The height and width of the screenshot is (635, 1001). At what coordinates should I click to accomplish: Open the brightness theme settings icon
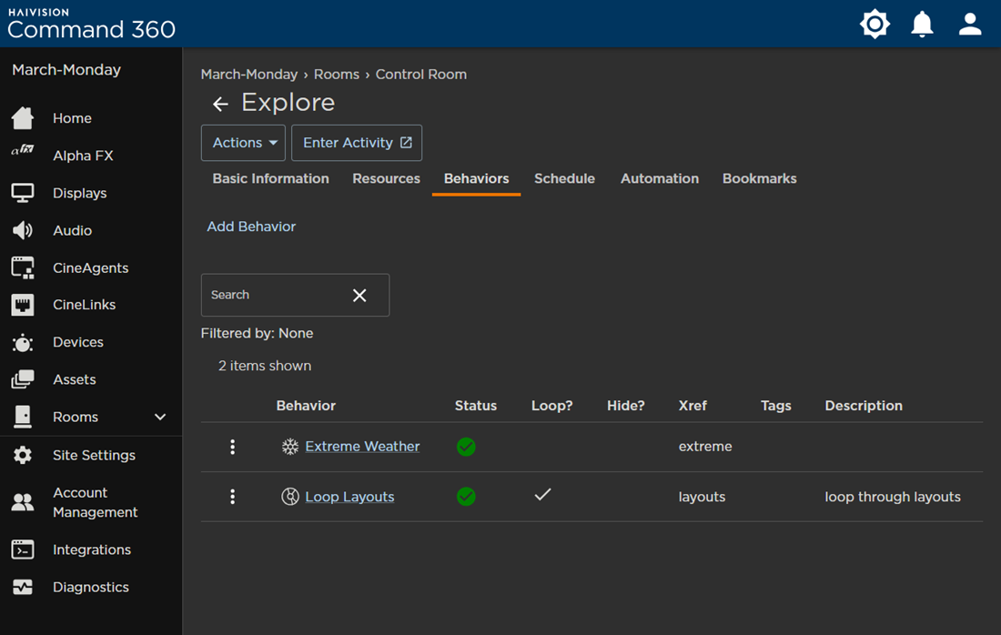875,25
